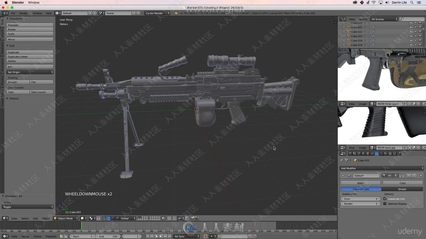Viewport: 426px width, 239px height.
Task: Toggle selectability arrow for Cube.022
Action: click(x=416, y=32)
